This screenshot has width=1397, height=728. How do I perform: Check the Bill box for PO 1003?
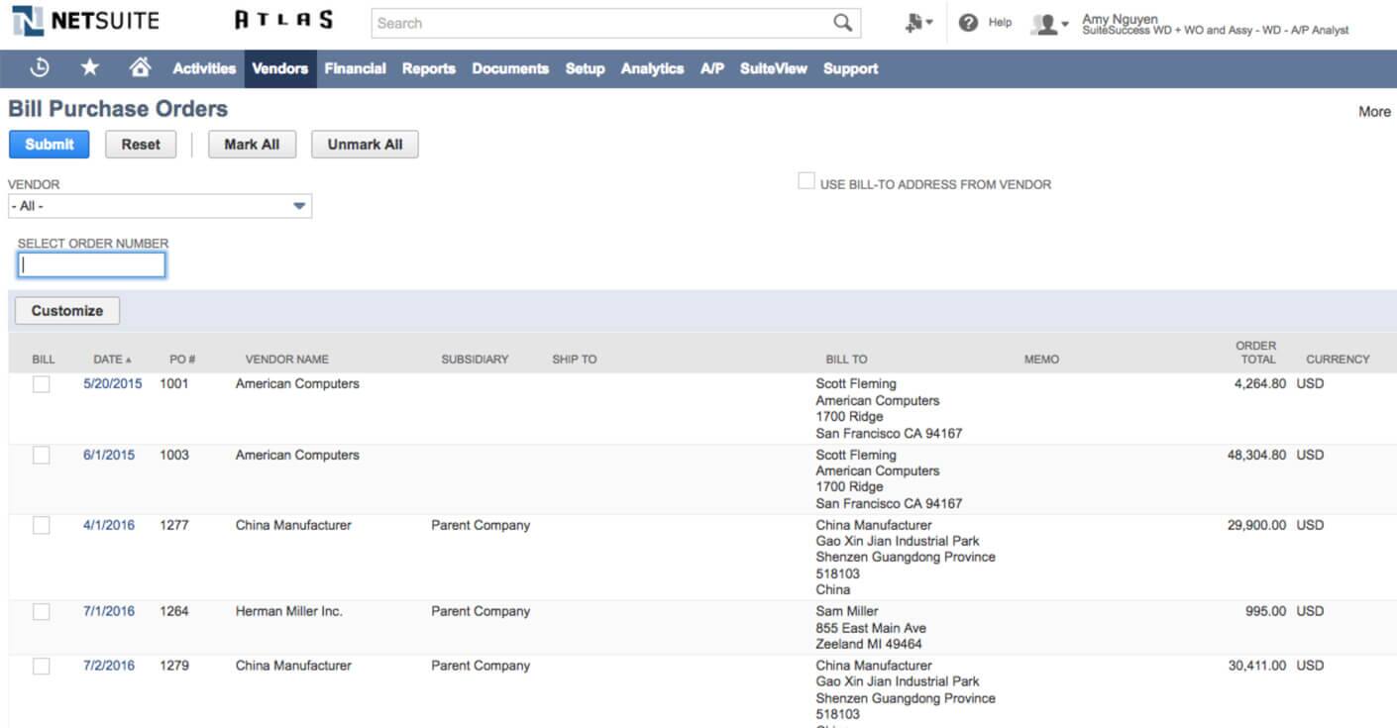coord(41,456)
